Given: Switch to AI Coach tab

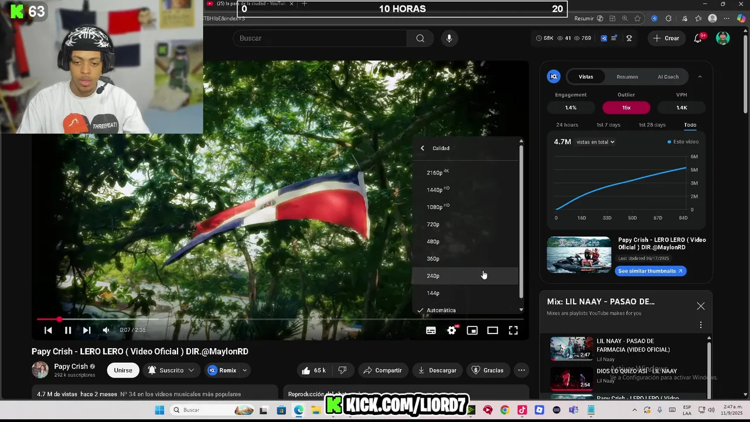Looking at the screenshot, I should 668,77.
